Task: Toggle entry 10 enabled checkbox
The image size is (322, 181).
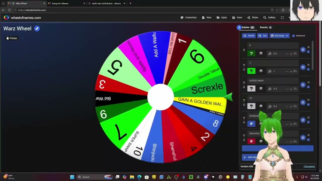Action: (x=308, y=105)
